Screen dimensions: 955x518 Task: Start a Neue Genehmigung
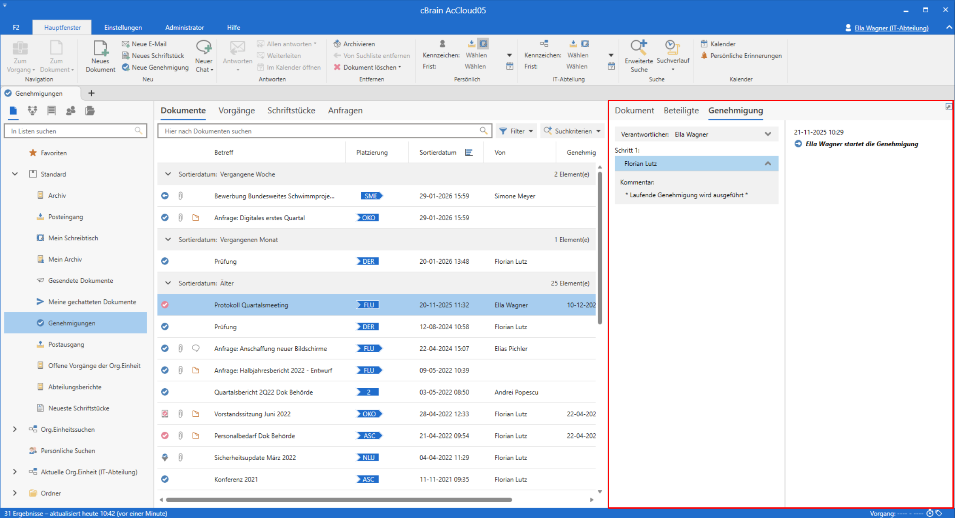[155, 67]
